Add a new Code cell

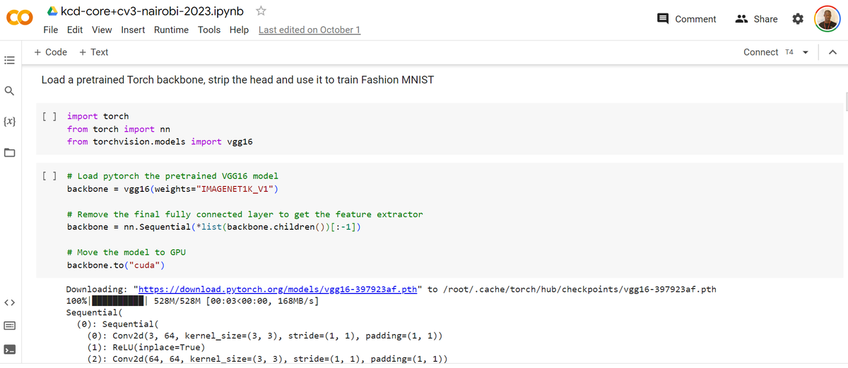point(51,52)
